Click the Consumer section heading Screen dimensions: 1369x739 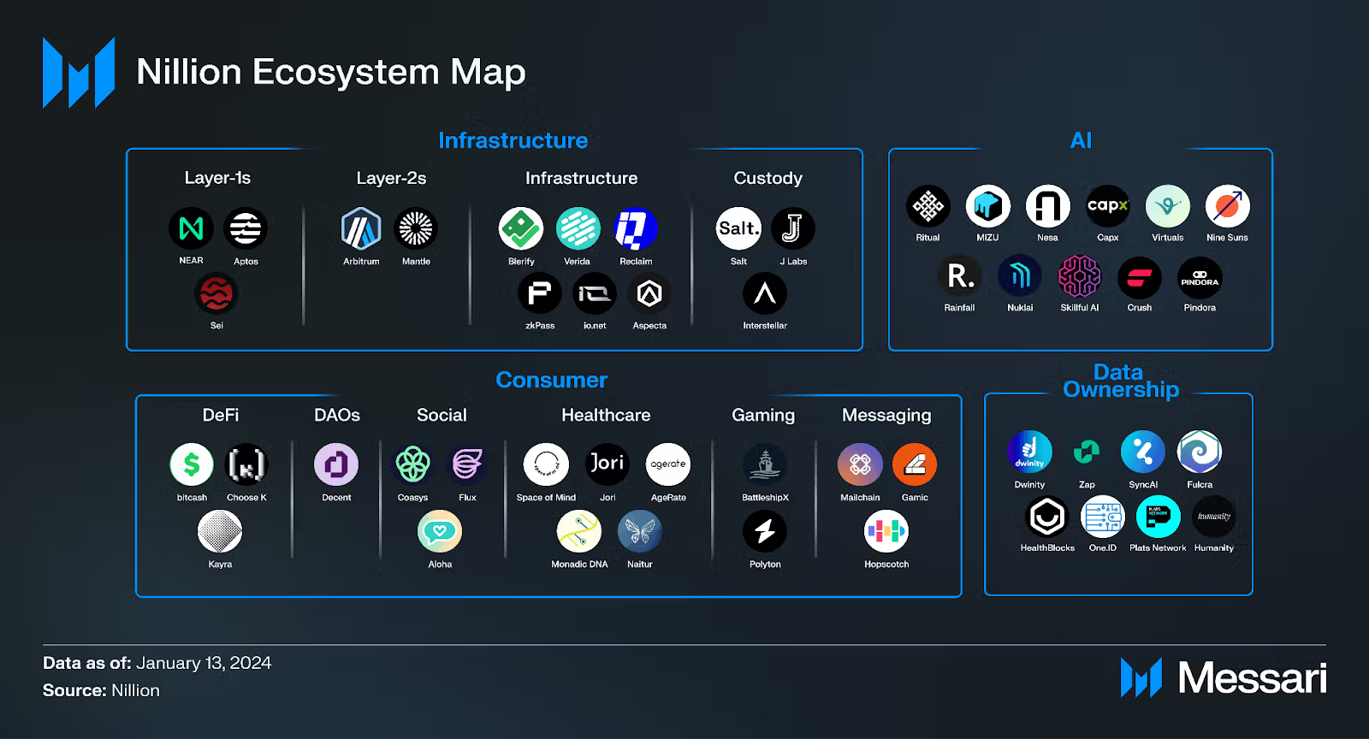tap(551, 380)
